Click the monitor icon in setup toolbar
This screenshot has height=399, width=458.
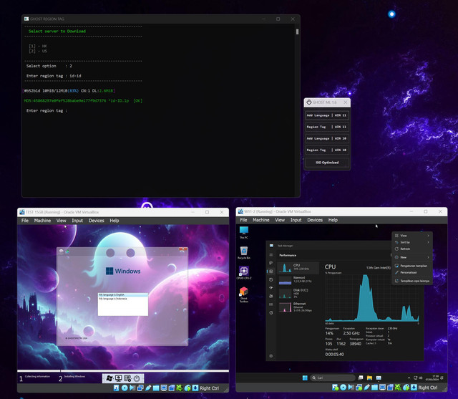tap(118, 378)
